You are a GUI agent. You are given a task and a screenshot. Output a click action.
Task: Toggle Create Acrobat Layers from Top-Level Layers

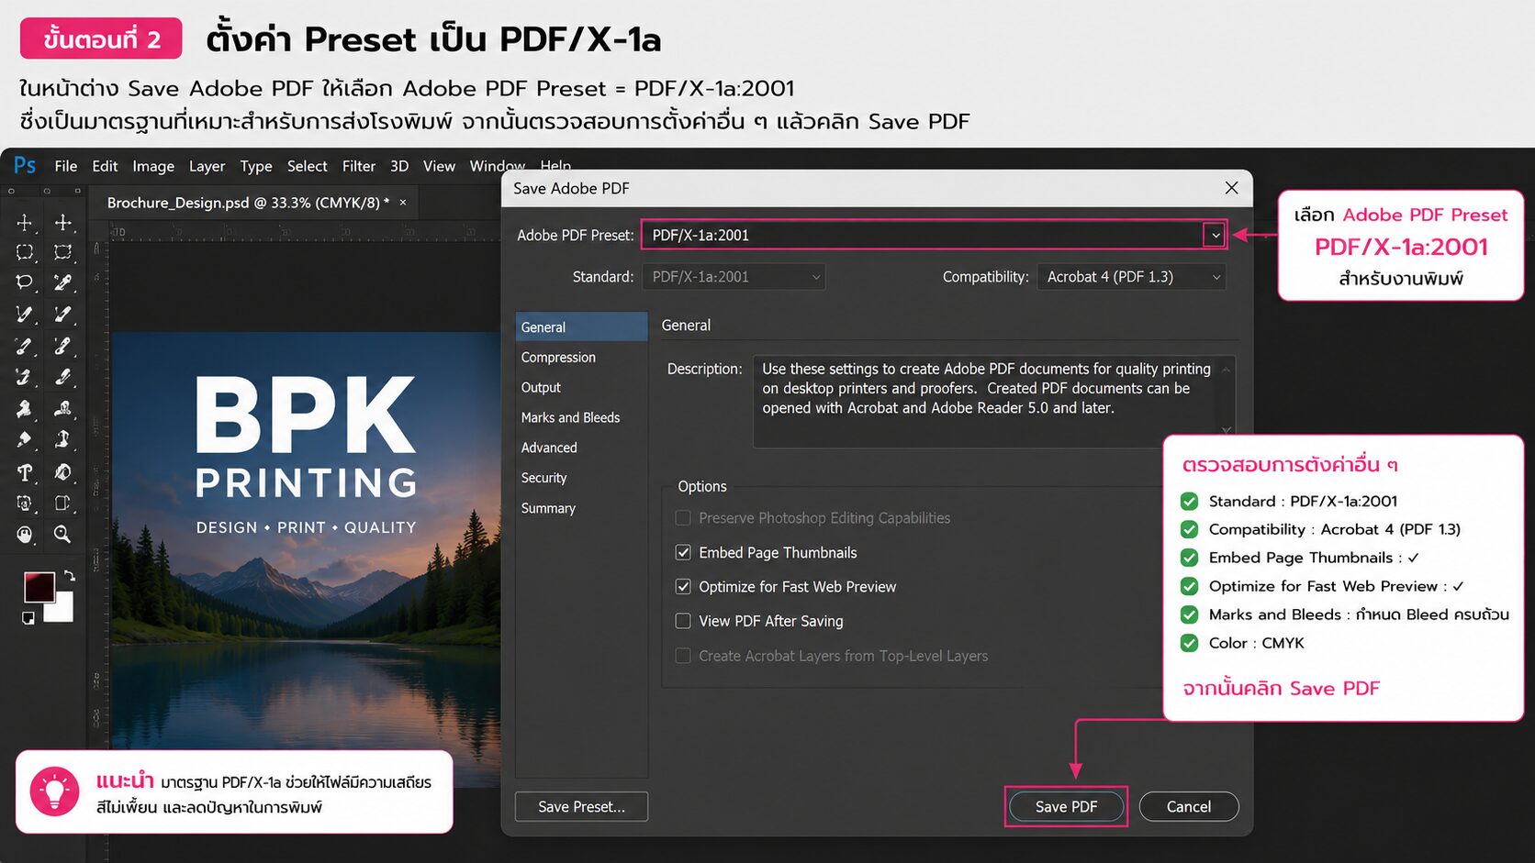click(683, 656)
